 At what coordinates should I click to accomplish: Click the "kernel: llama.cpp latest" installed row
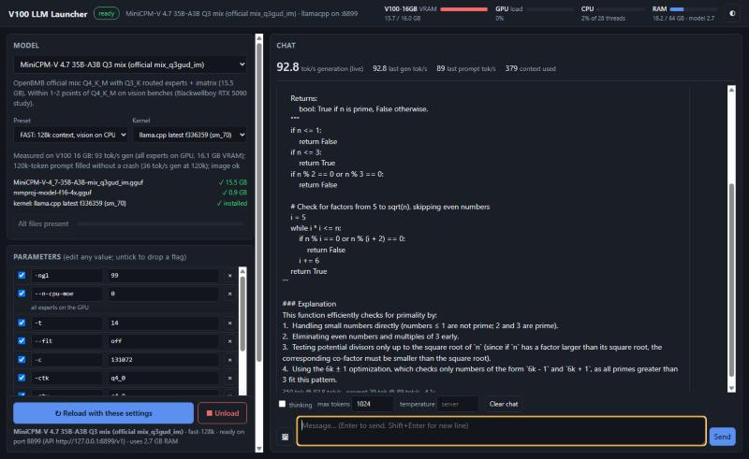point(130,203)
